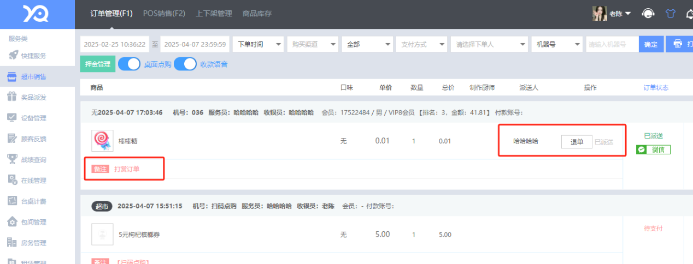Screen dimensions: 693x264
Task: Click the 已派送 status in the 订单状态 column
Action: [x=653, y=136]
